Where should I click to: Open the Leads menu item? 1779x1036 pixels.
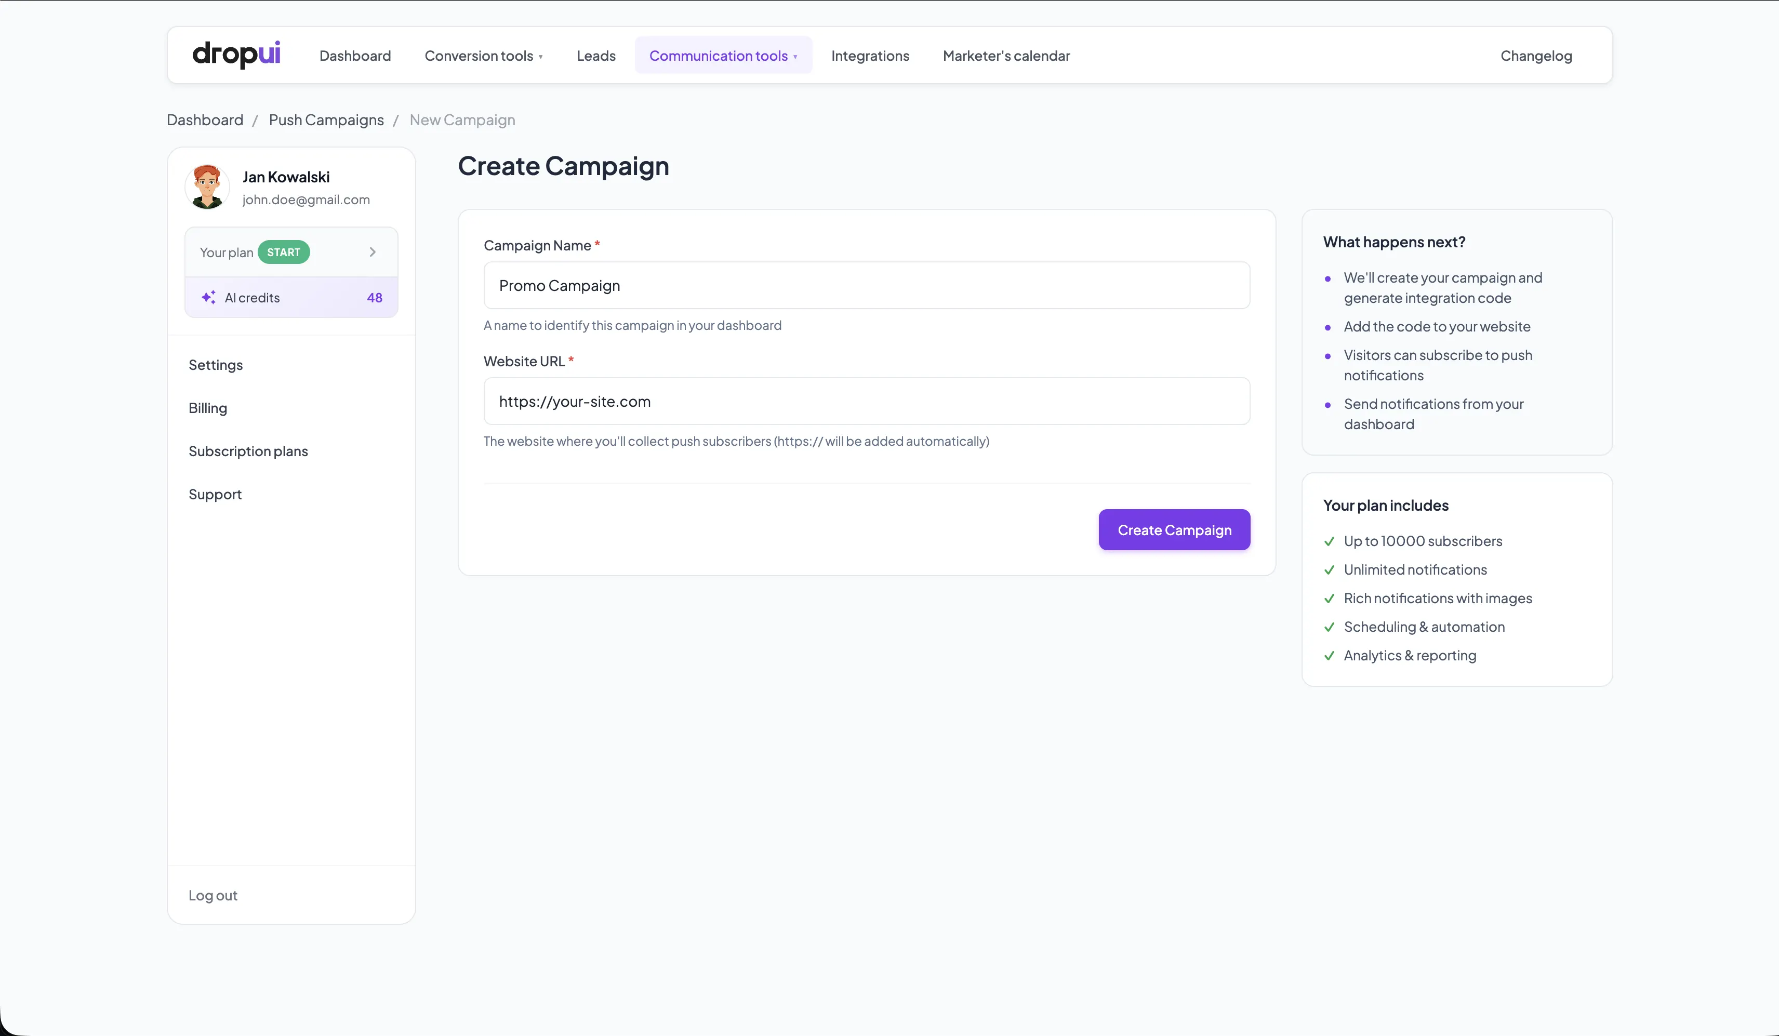point(596,56)
